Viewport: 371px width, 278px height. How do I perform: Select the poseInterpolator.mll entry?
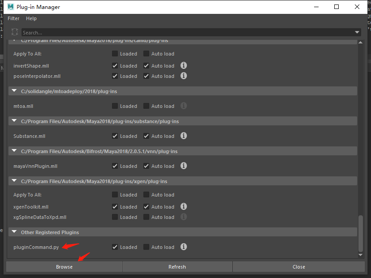coord(37,76)
